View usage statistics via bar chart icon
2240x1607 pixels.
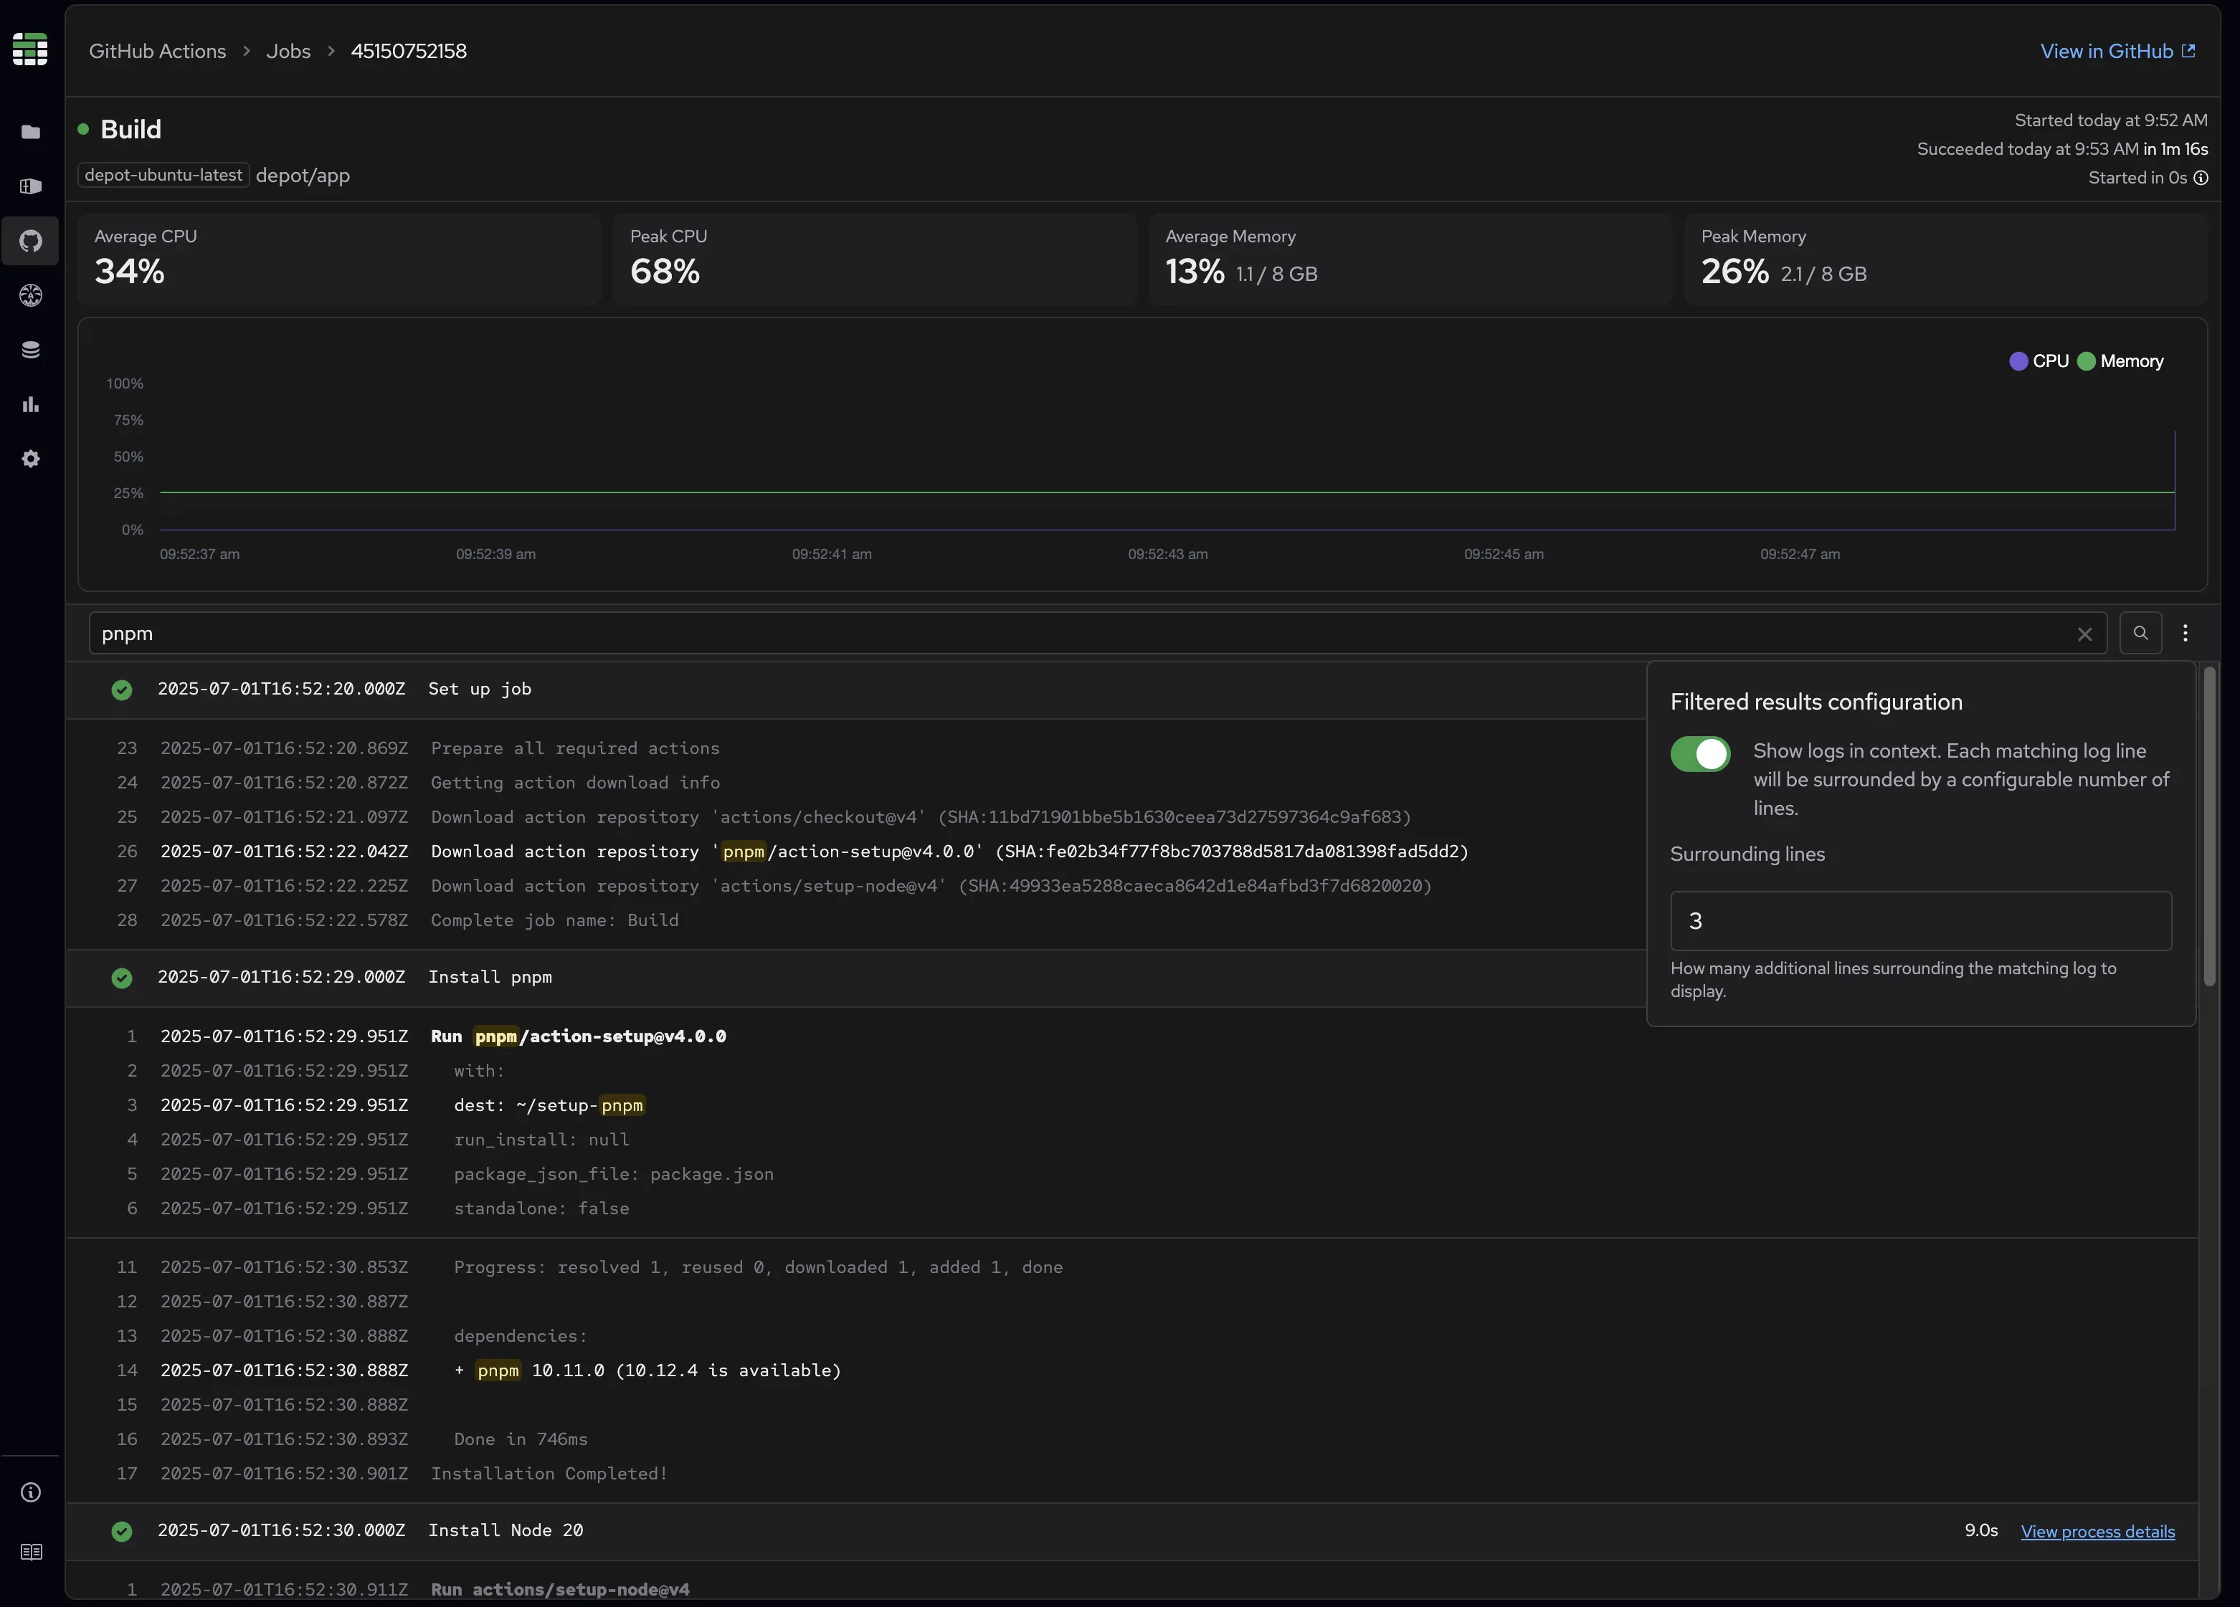point(31,404)
